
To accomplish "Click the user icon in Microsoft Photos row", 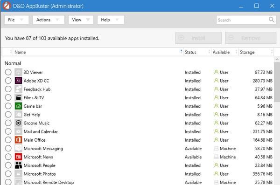I will point(216,173).
